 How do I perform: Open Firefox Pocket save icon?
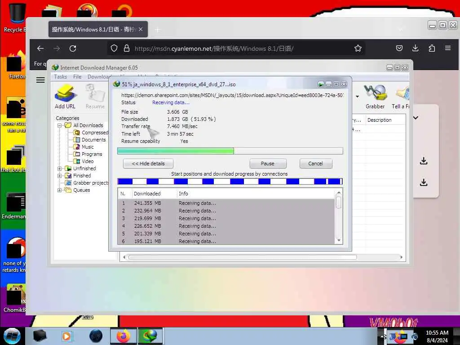pyautogui.click(x=399, y=48)
